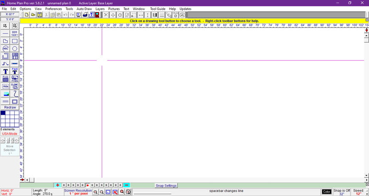Open the Layers menu

pos(100,9)
